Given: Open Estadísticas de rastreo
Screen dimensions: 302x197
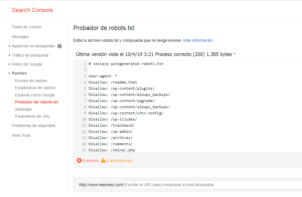Looking at the screenshot, I should tap(35, 88).
